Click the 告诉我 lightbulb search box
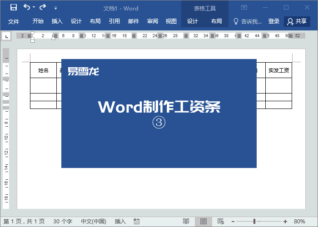This screenshot has height=227, width=318. (248, 21)
